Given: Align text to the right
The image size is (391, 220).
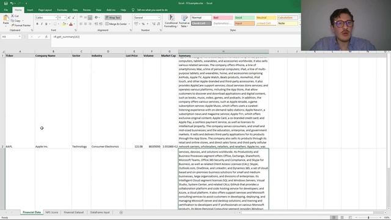Looking at the screenshot, I should tap(90, 24).
